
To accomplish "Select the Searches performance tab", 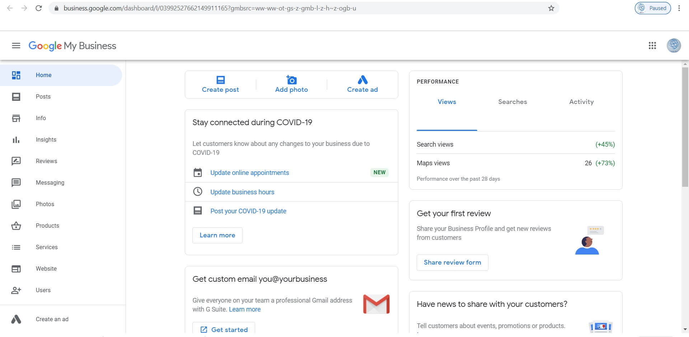I will [x=512, y=102].
